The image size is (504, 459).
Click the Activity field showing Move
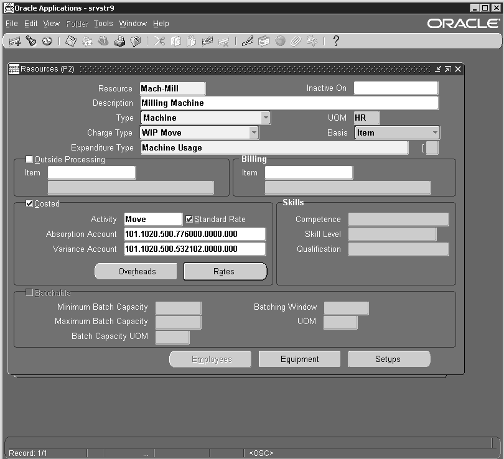click(x=153, y=219)
